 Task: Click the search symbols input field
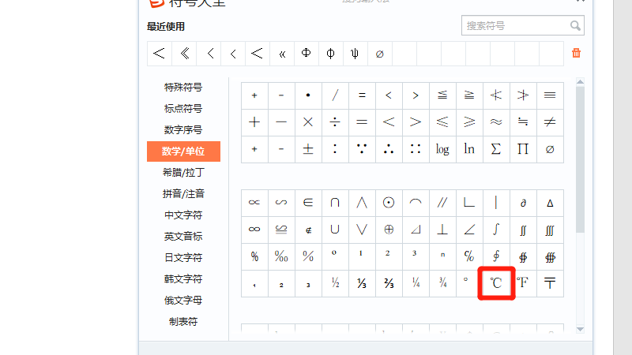[514, 26]
